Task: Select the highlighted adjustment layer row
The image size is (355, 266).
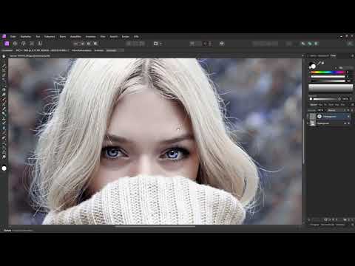Action: coord(329,116)
